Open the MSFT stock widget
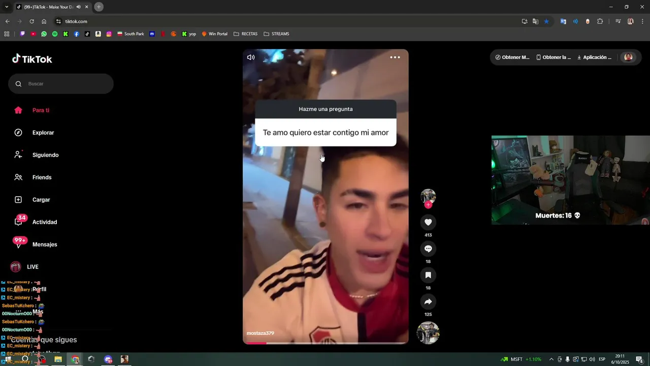 (521, 359)
